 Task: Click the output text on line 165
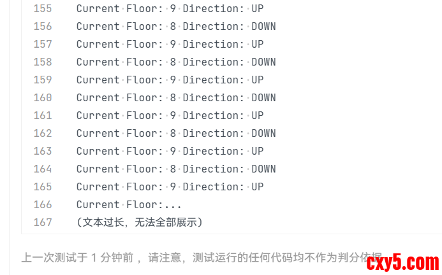coord(170,187)
